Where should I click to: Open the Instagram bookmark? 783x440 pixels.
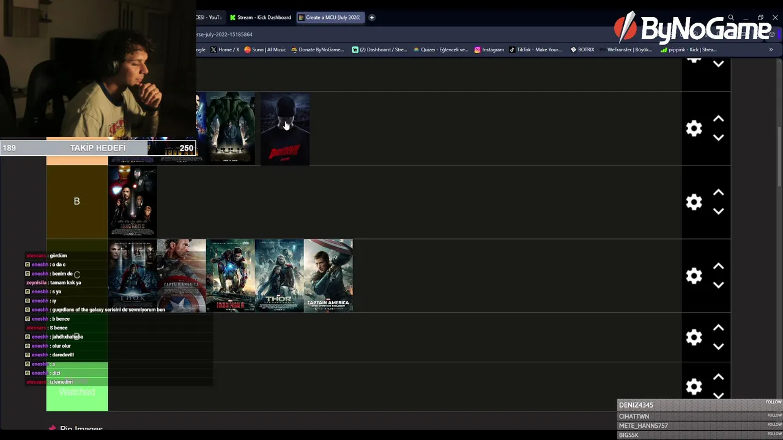point(489,50)
